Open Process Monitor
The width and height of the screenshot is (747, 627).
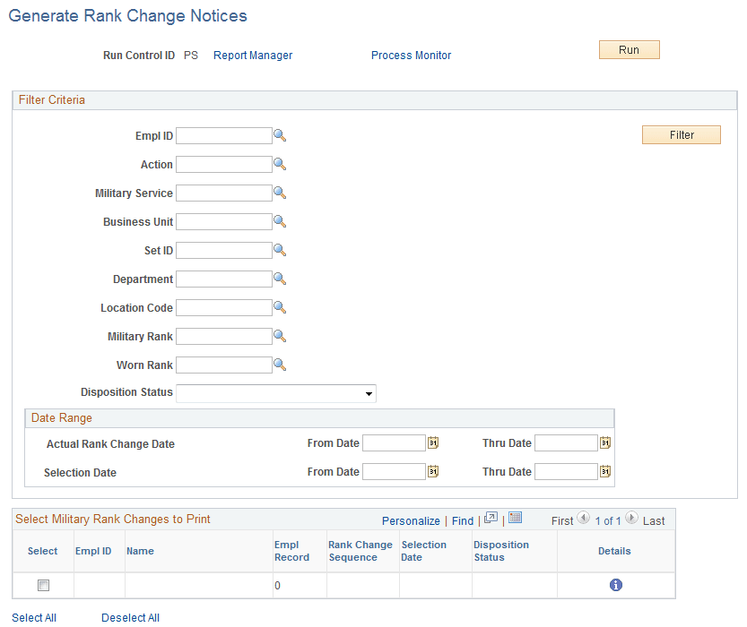411,56
